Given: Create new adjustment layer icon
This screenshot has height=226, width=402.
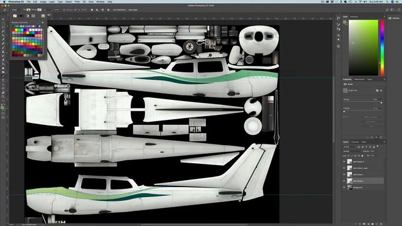Looking at the screenshot, I should [369, 224].
